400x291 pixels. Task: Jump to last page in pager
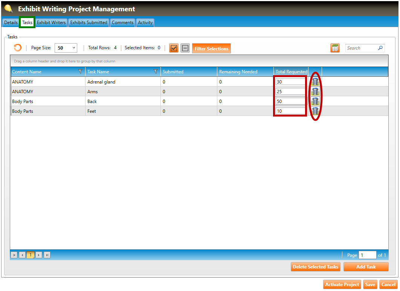[47, 255]
